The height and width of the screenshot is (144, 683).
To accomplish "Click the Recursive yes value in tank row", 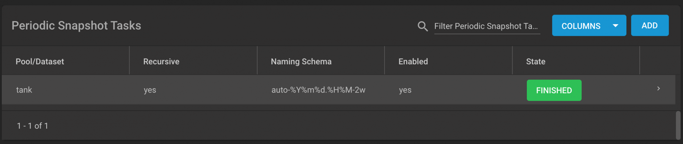I will click(x=150, y=90).
